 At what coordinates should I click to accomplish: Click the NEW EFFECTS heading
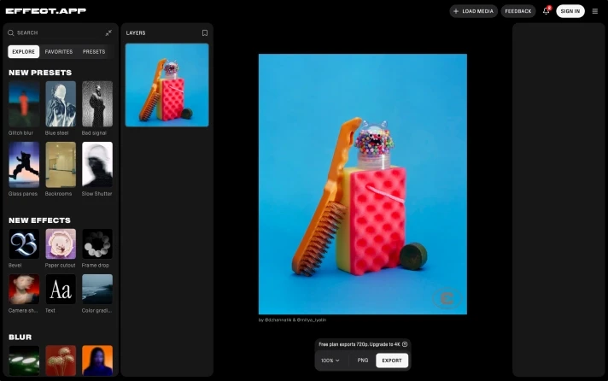(39, 220)
